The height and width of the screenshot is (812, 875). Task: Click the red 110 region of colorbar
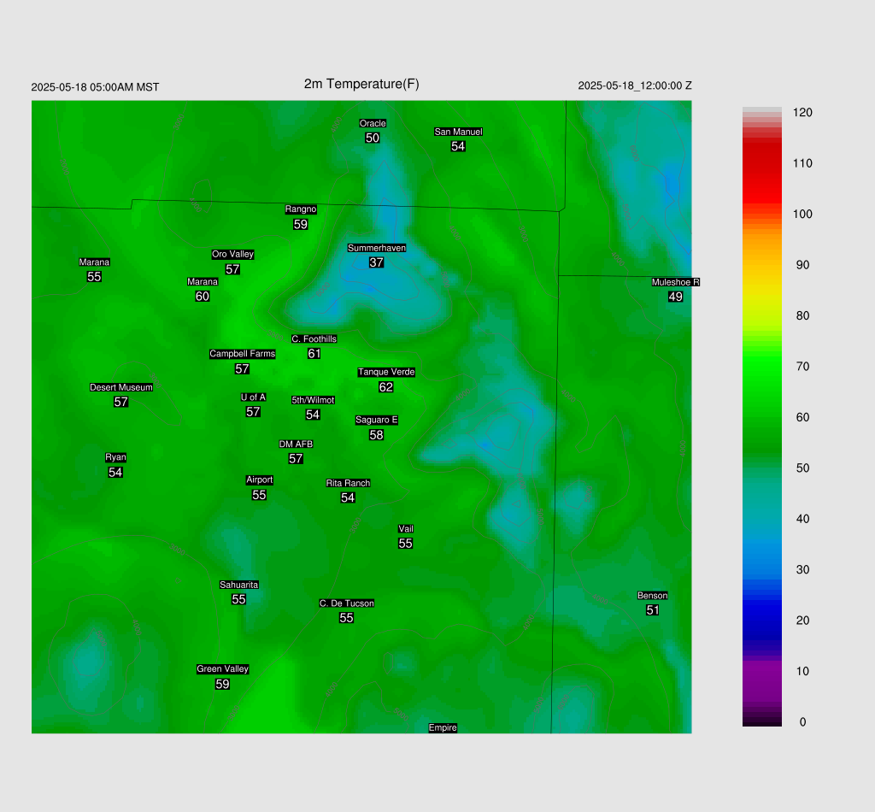pos(761,163)
